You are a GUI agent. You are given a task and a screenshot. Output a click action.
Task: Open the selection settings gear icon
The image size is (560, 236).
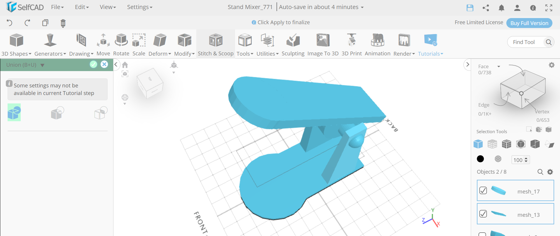552,65
